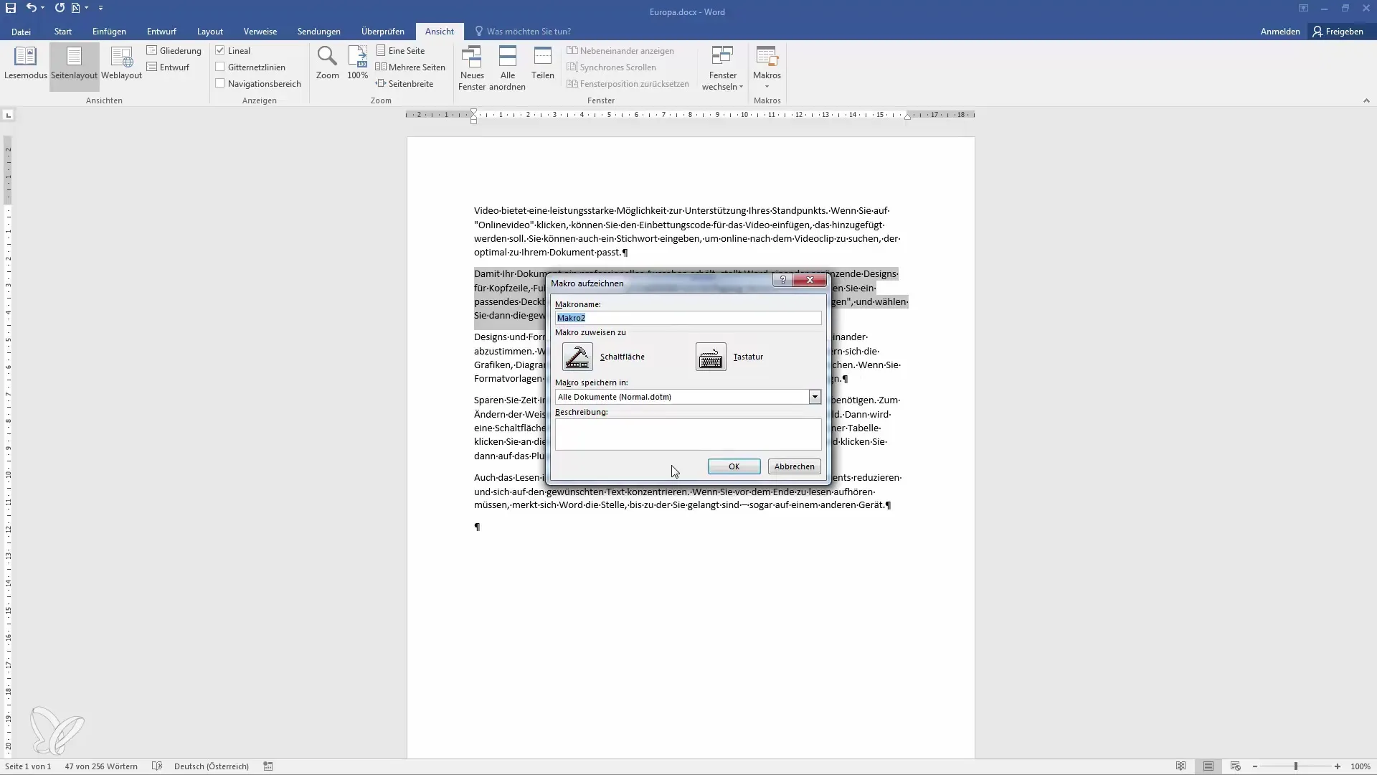Screen dimensions: 1377x775
Task: Choose Mehrere Seiten zoom option
Action: (x=410, y=67)
